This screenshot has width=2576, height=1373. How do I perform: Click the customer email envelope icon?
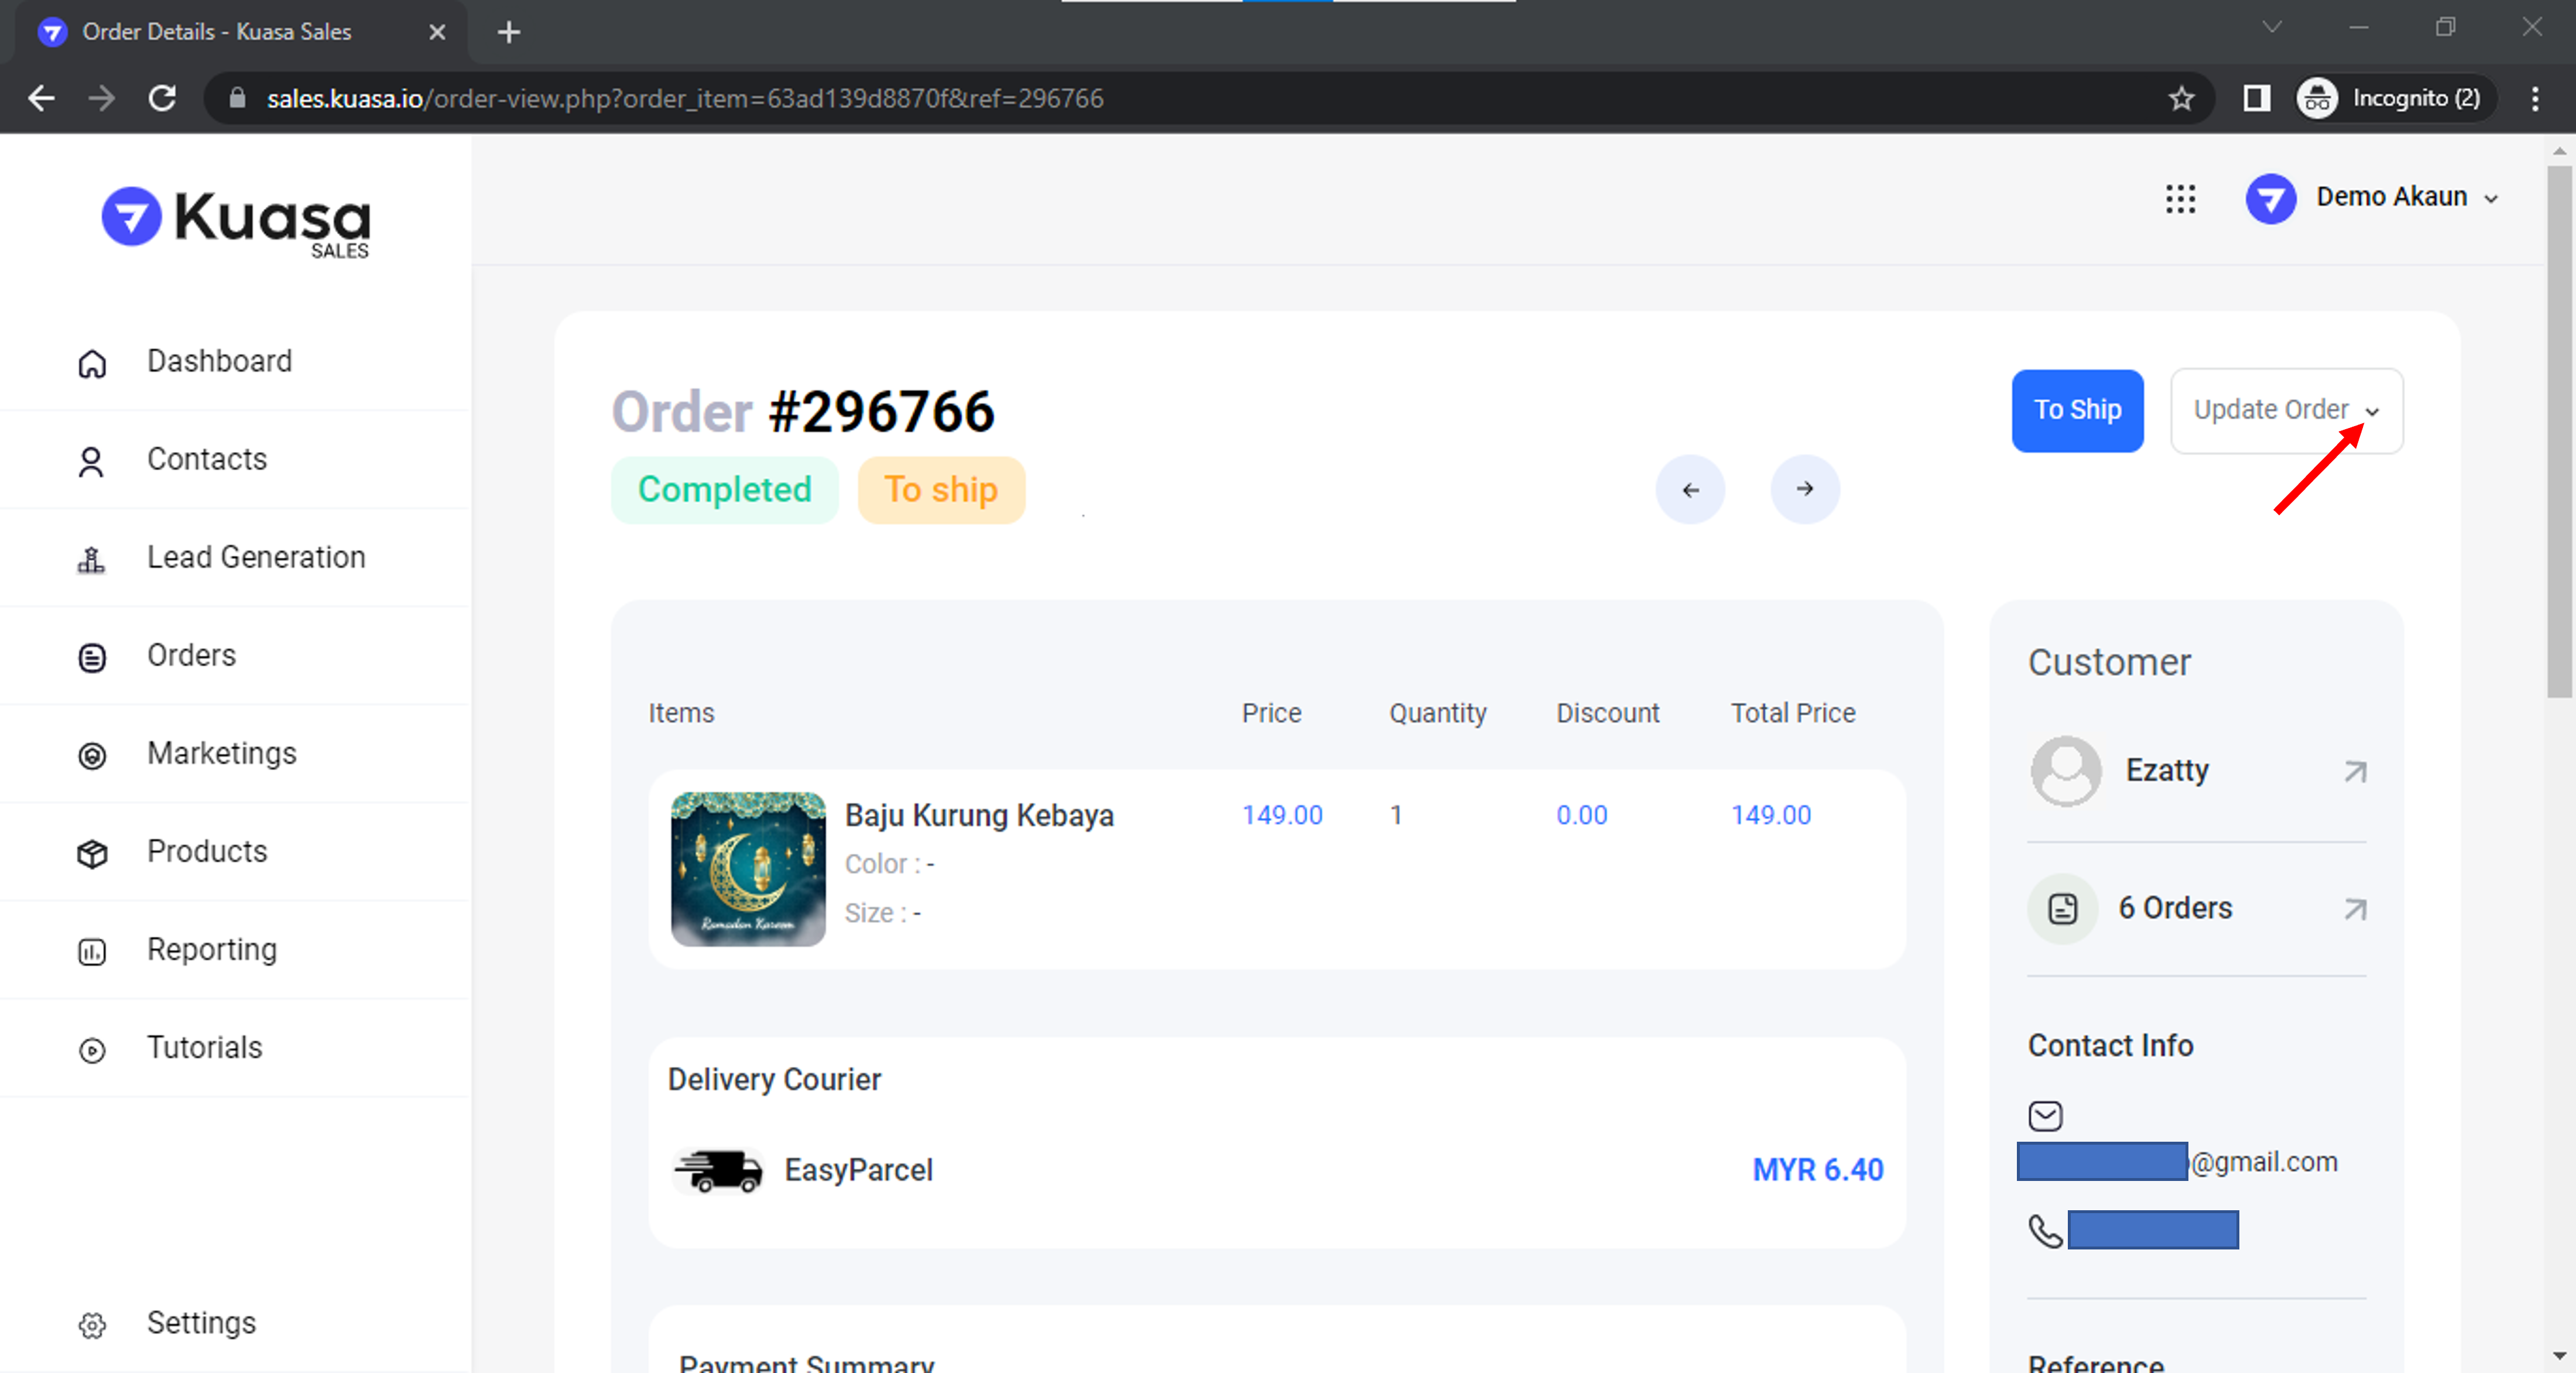(x=2045, y=1115)
